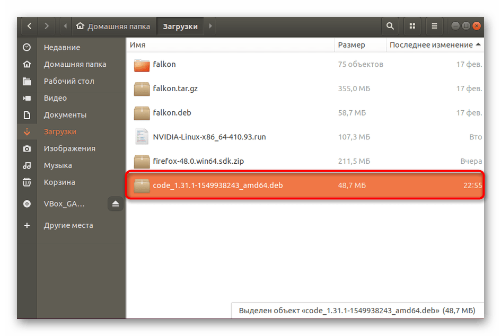Open the search magnifier button
Screen dimensions: 501x336
click(x=390, y=26)
